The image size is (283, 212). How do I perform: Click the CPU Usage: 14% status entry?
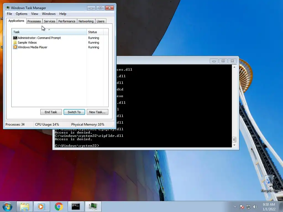coord(47,124)
